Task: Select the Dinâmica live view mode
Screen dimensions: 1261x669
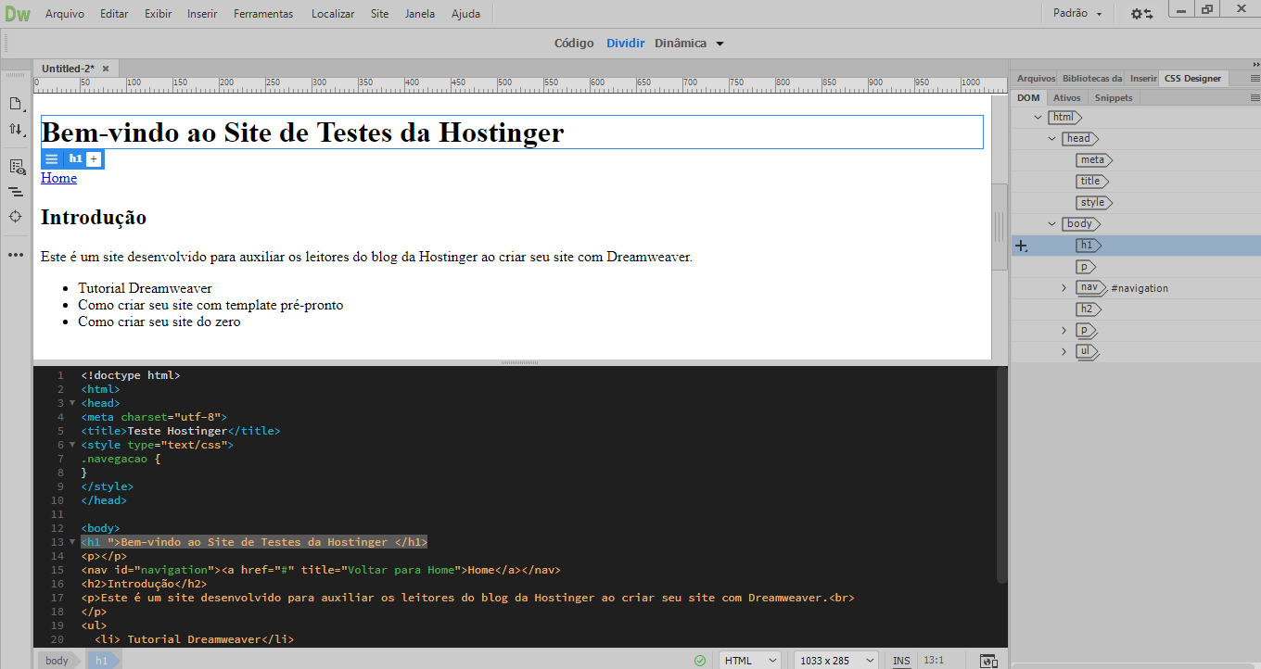Action: (681, 43)
